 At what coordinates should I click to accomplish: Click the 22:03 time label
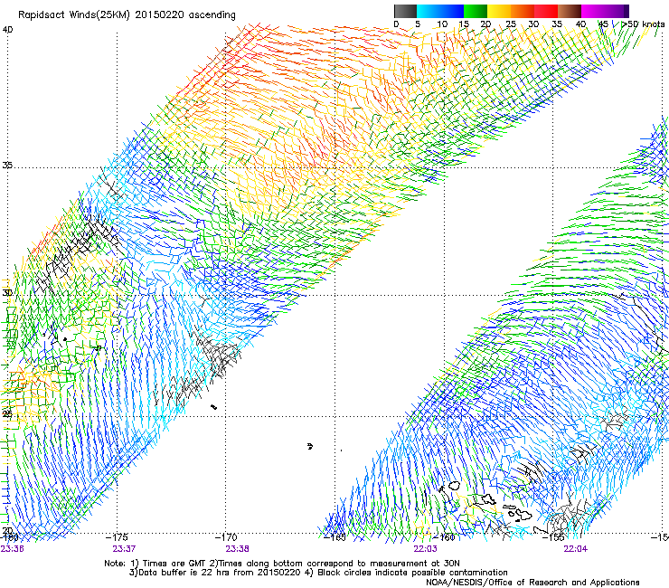[x=426, y=549]
